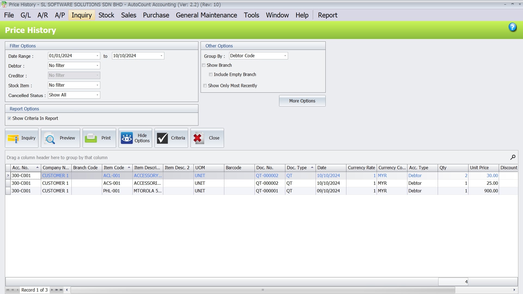Open Criteria with the checkmark icon
Image resolution: width=523 pixels, height=294 pixels.
click(x=171, y=138)
